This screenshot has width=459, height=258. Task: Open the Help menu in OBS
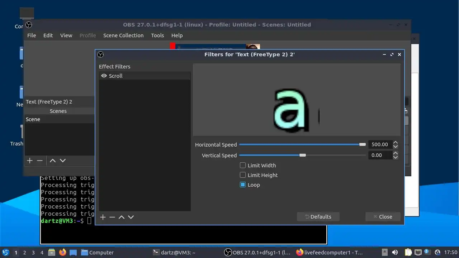point(177,35)
